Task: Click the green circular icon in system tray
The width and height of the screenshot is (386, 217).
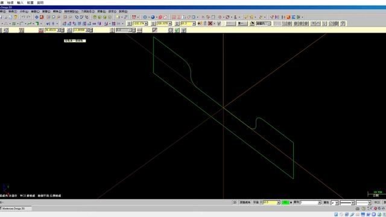Action: tap(363, 209)
